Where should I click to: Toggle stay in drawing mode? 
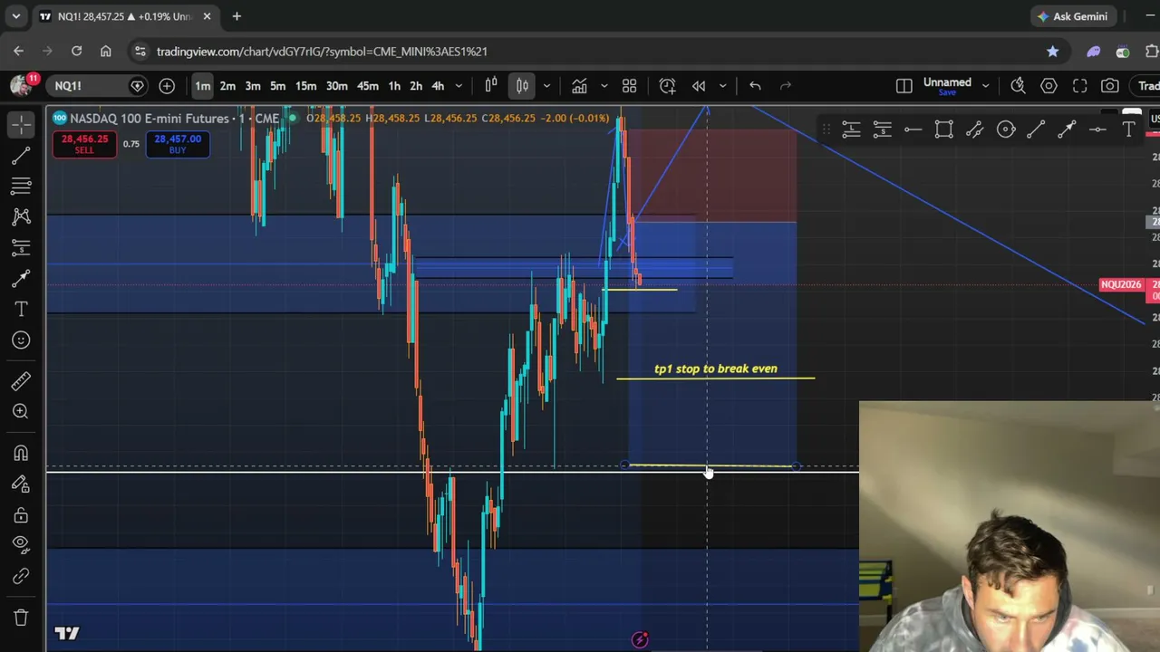(x=21, y=484)
